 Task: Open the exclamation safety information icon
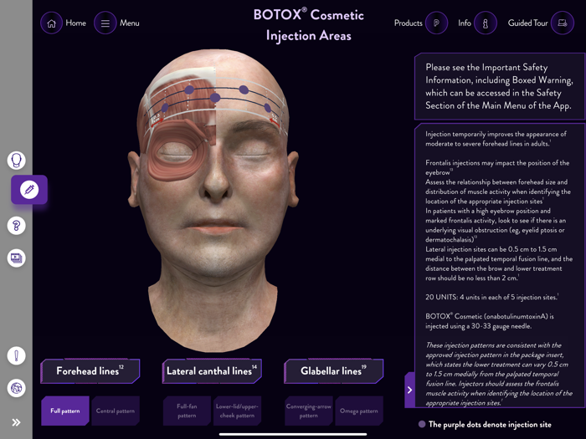pos(17,355)
